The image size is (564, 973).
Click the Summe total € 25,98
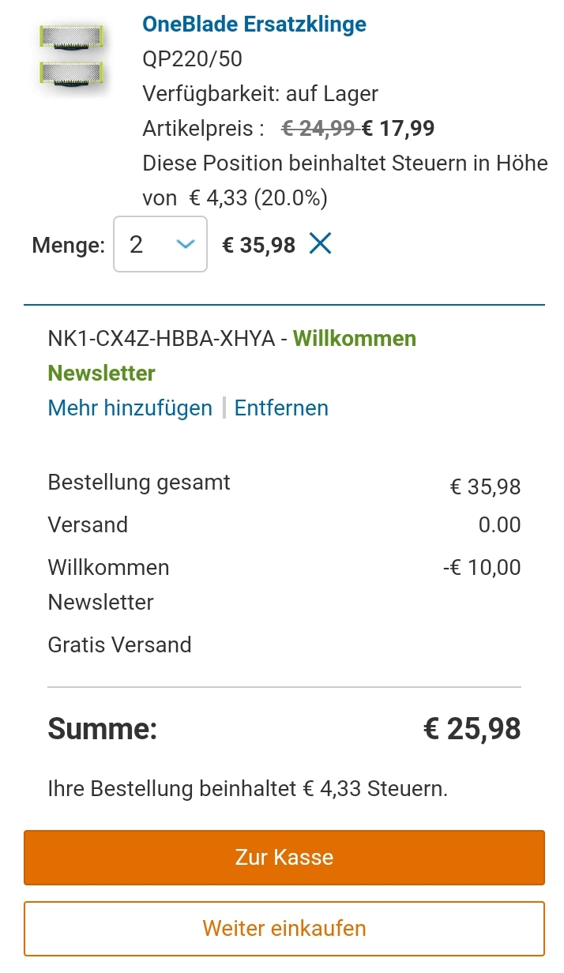[472, 728]
